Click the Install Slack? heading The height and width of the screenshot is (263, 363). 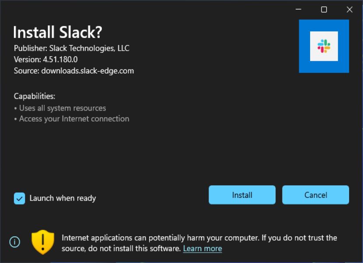pos(58,32)
